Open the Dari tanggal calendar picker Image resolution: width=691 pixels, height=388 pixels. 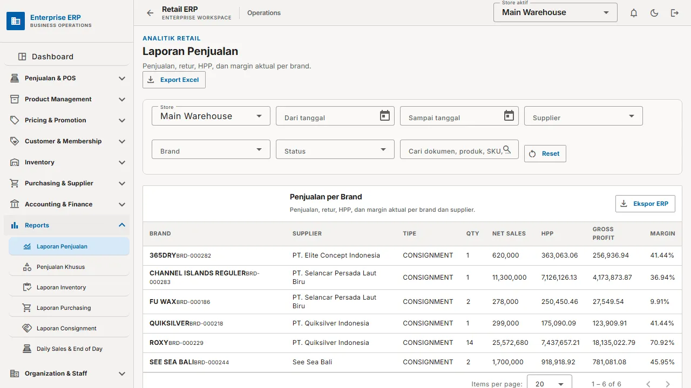385,115
